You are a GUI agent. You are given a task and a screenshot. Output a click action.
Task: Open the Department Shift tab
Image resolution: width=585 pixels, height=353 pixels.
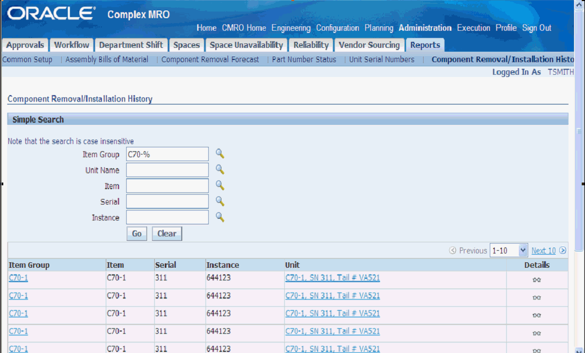pos(131,45)
